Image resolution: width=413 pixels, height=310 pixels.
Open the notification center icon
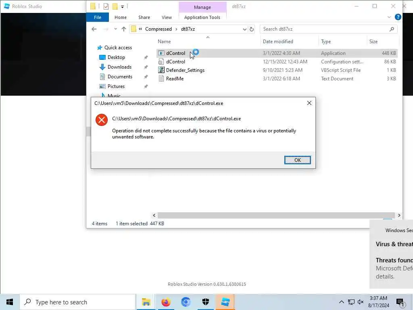pos(400,302)
